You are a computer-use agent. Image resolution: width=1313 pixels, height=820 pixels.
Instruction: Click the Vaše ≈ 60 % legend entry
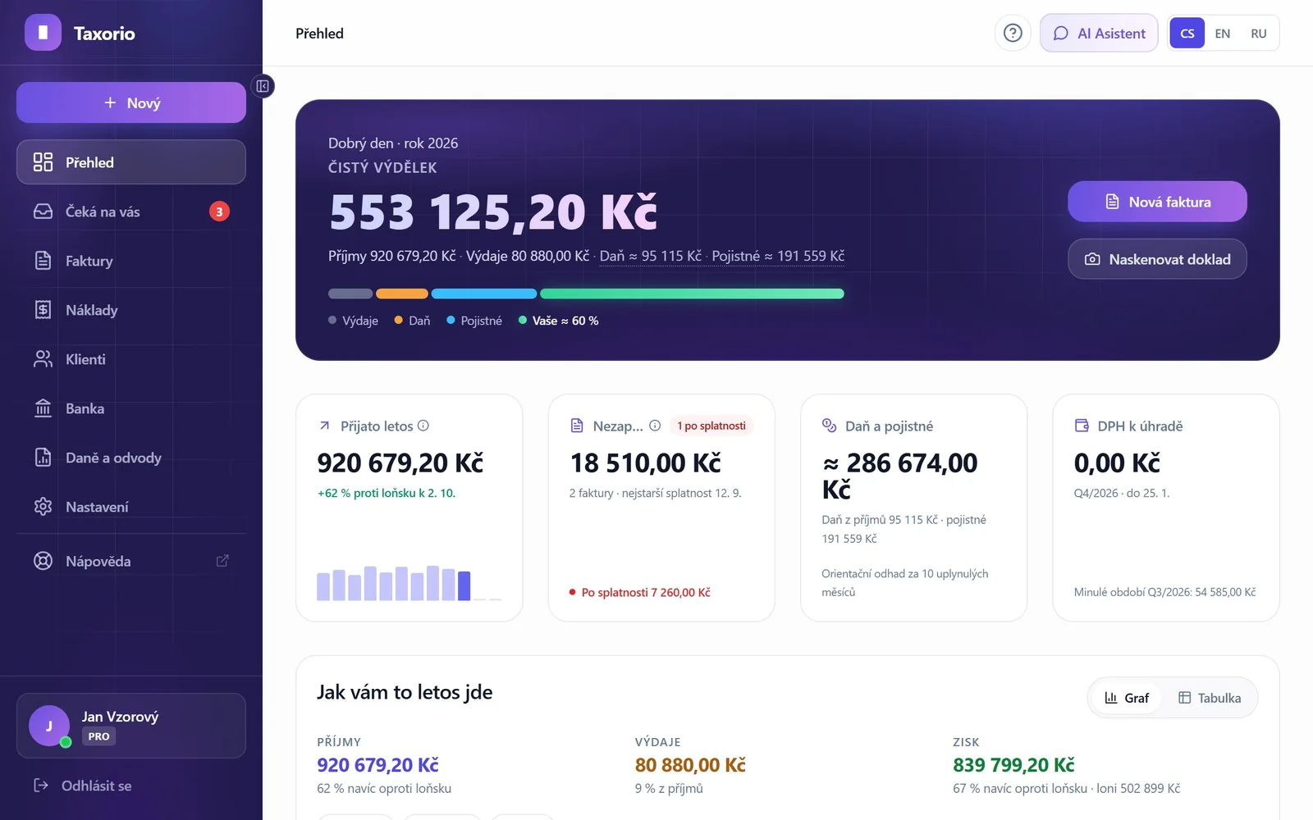558,321
